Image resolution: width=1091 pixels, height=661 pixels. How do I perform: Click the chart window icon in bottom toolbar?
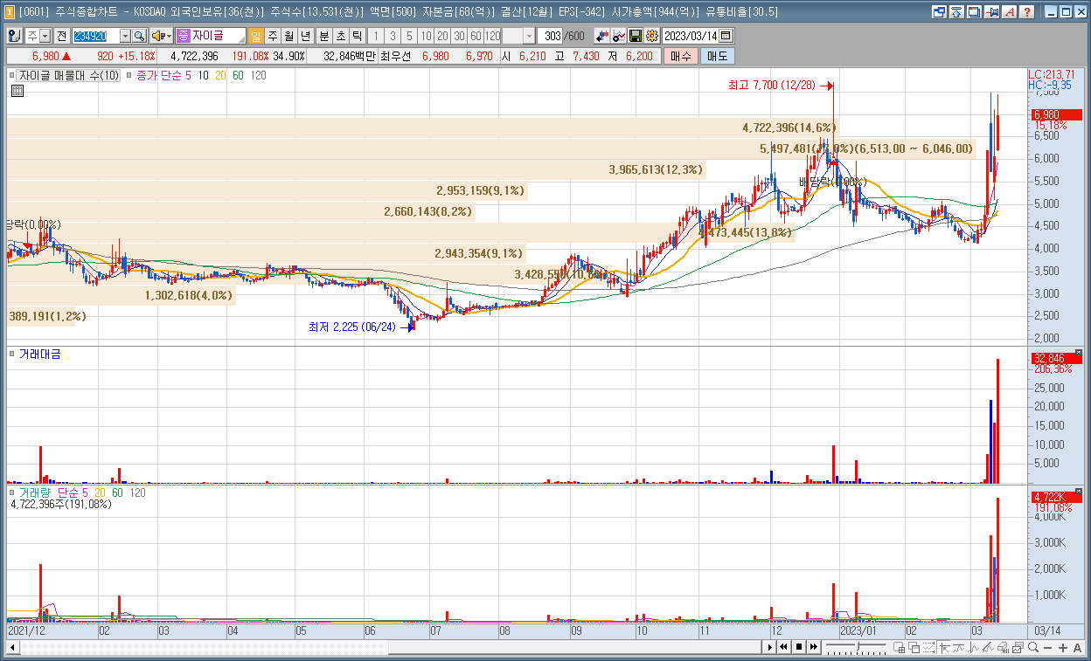pyautogui.click(x=1018, y=647)
